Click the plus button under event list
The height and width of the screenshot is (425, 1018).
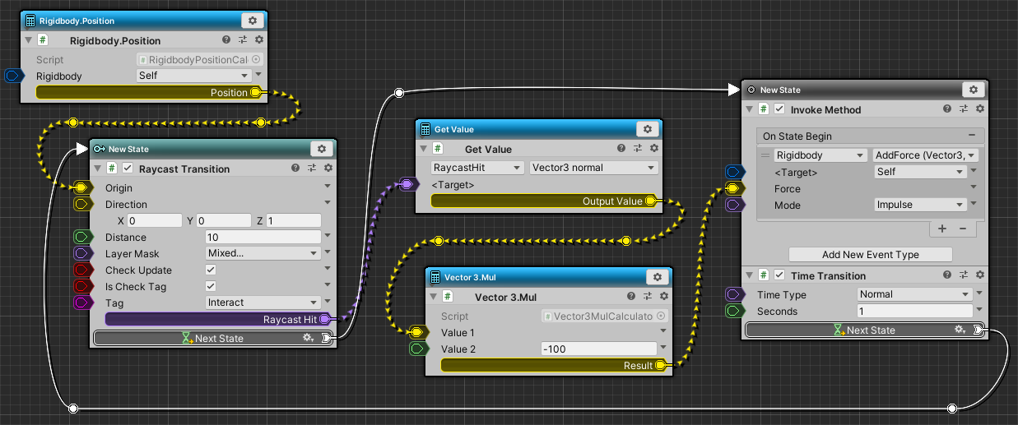click(x=941, y=229)
